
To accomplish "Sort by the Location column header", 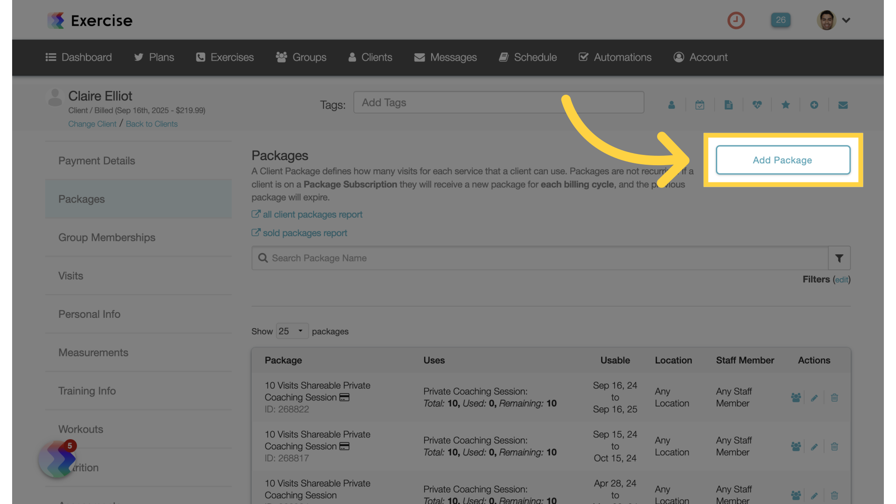I will (673, 360).
